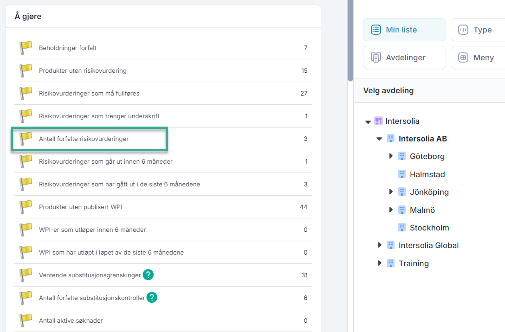Viewport: 505px width, 332px height.
Task: Expand the Training node
Action: coord(380,263)
